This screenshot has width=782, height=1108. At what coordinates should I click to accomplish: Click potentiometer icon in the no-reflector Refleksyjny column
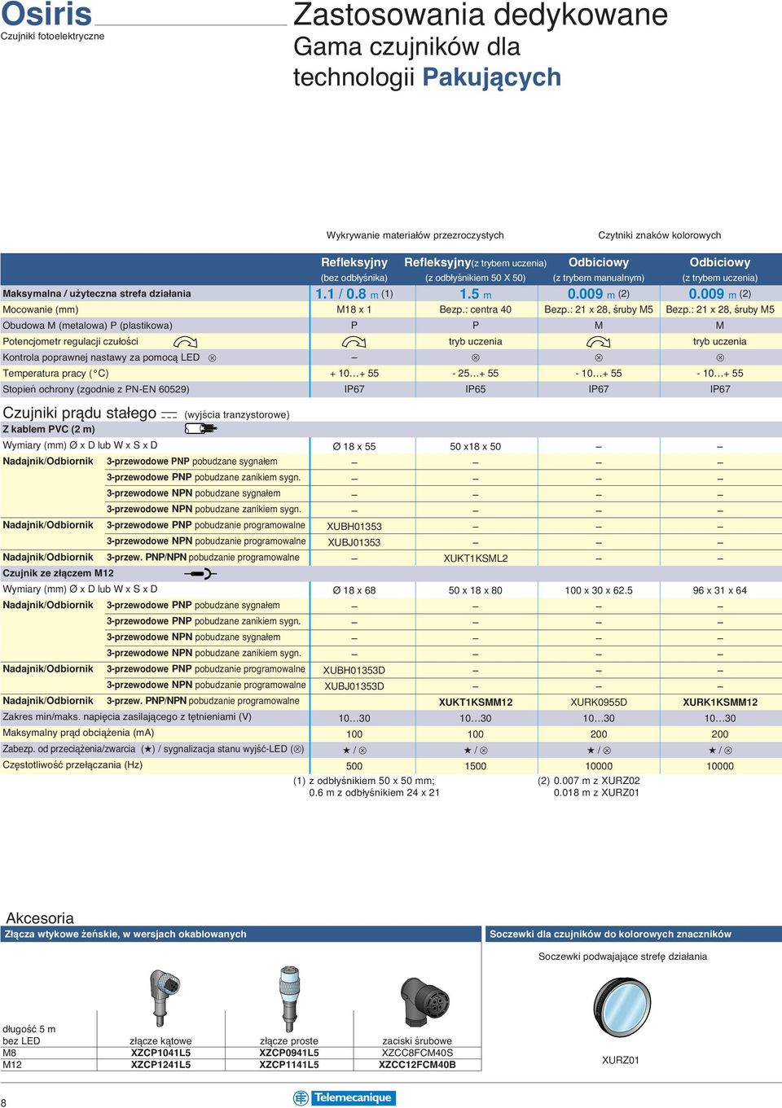(354, 342)
